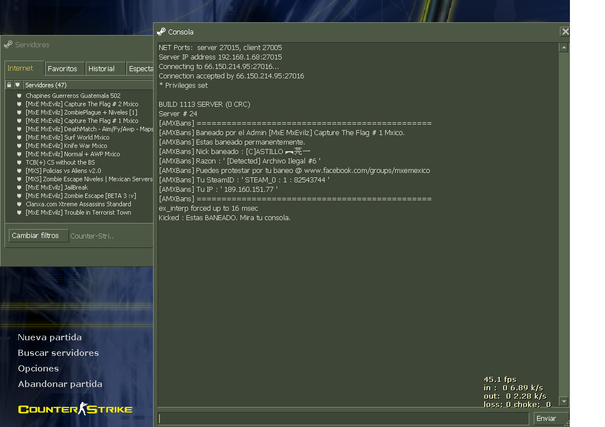Image resolution: width=605 pixels, height=427 pixels.
Task: Click the Counter-Stri.. filter status label
Action: 92,236
